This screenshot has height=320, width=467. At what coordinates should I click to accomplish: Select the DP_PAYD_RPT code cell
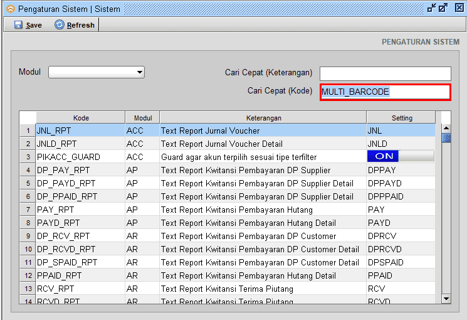point(80,183)
